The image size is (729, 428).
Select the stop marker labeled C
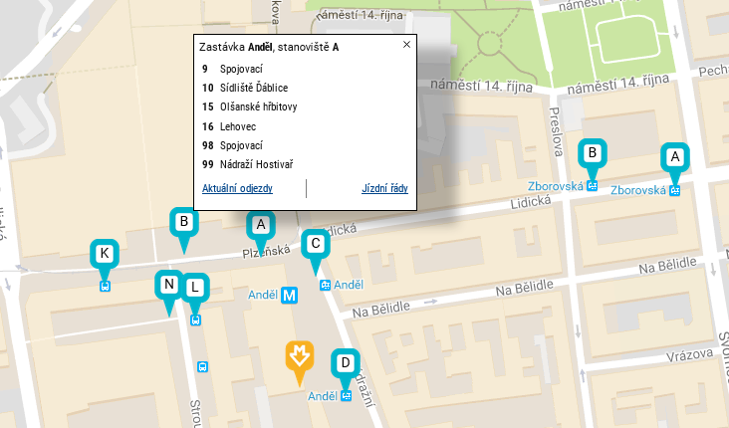point(316,243)
